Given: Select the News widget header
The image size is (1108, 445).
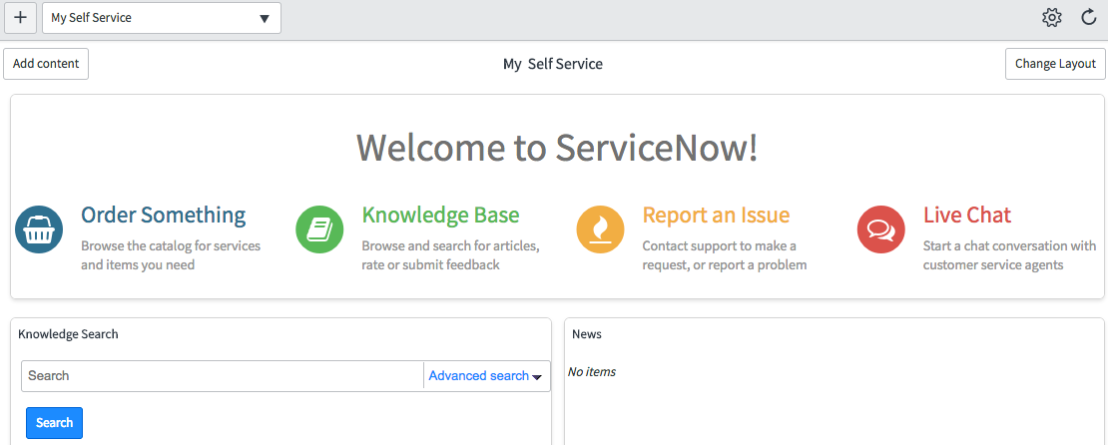Looking at the screenshot, I should point(587,334).
